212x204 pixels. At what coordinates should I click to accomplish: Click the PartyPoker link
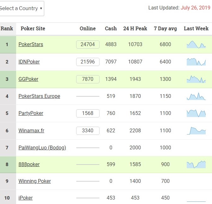coord(31,113)
